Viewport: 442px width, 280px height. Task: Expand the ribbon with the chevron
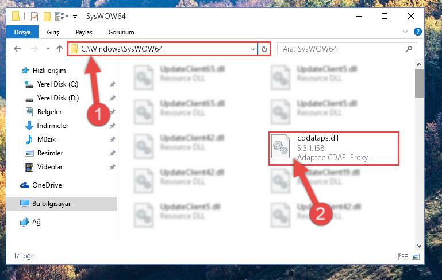click(405, 32)
